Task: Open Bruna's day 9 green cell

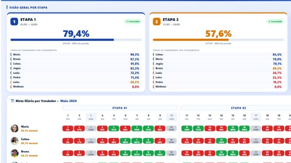Action: point(160,153)
